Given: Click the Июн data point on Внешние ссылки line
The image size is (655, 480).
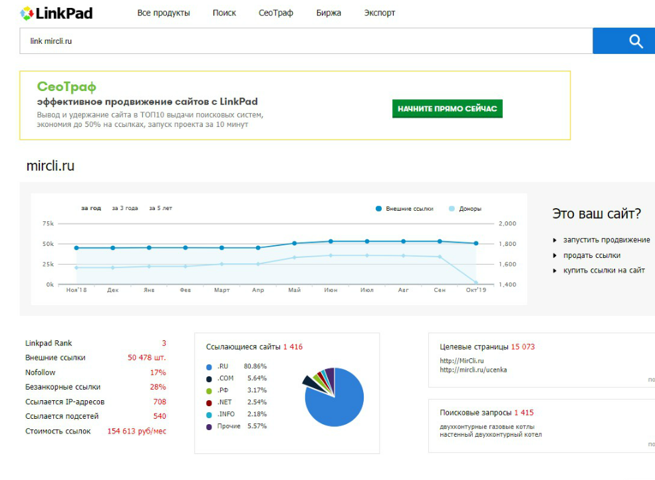Looking at the screenshot, I should point(330,241).
